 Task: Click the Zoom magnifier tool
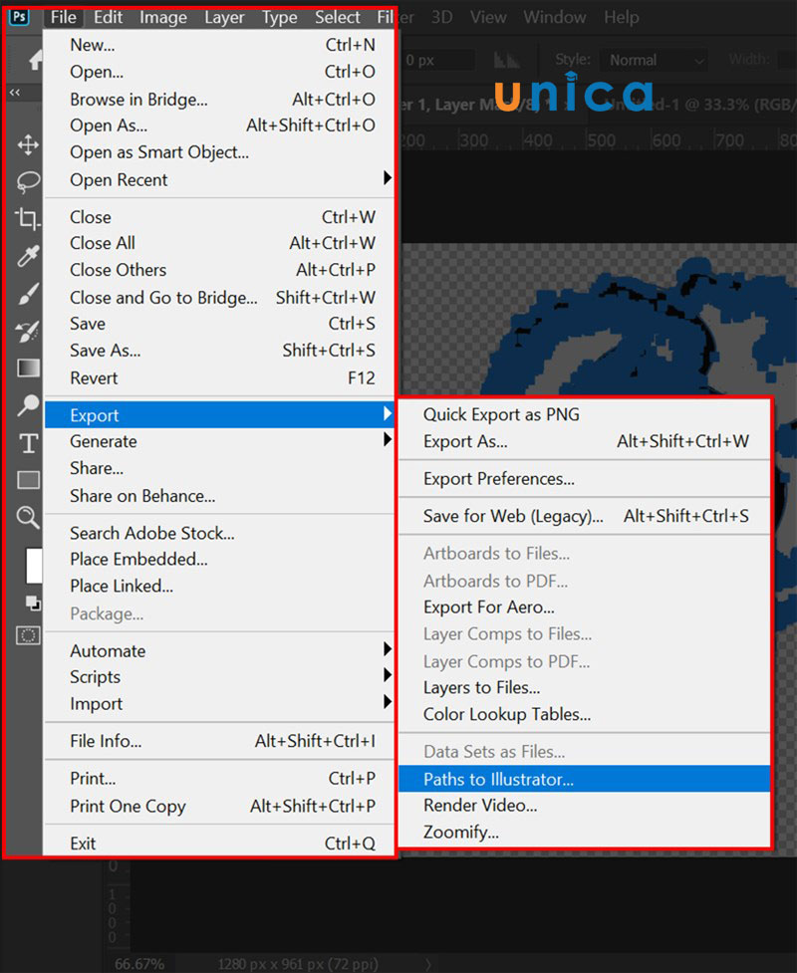click(x=28, y=517)
